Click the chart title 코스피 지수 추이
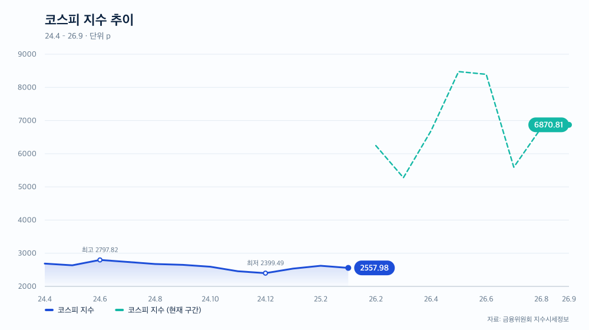This screenshot has width=589, height=330. click(x=89, y=20)
